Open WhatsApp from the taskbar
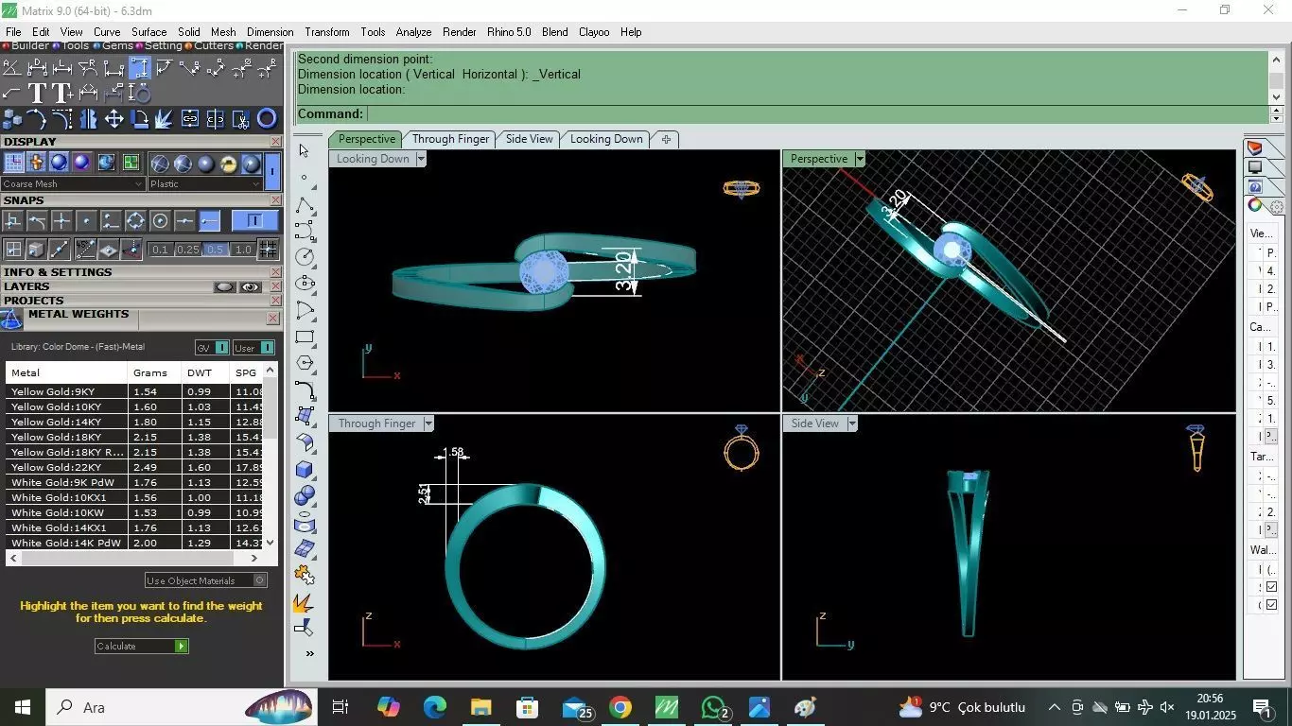 pos(714,707)
